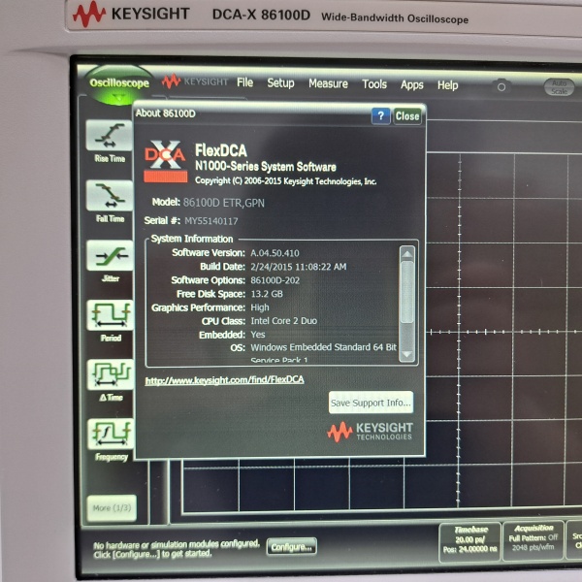The image size is (582, 582).
Task: Select the Fall Time measurement icon
Action: (x=109, y=196)
